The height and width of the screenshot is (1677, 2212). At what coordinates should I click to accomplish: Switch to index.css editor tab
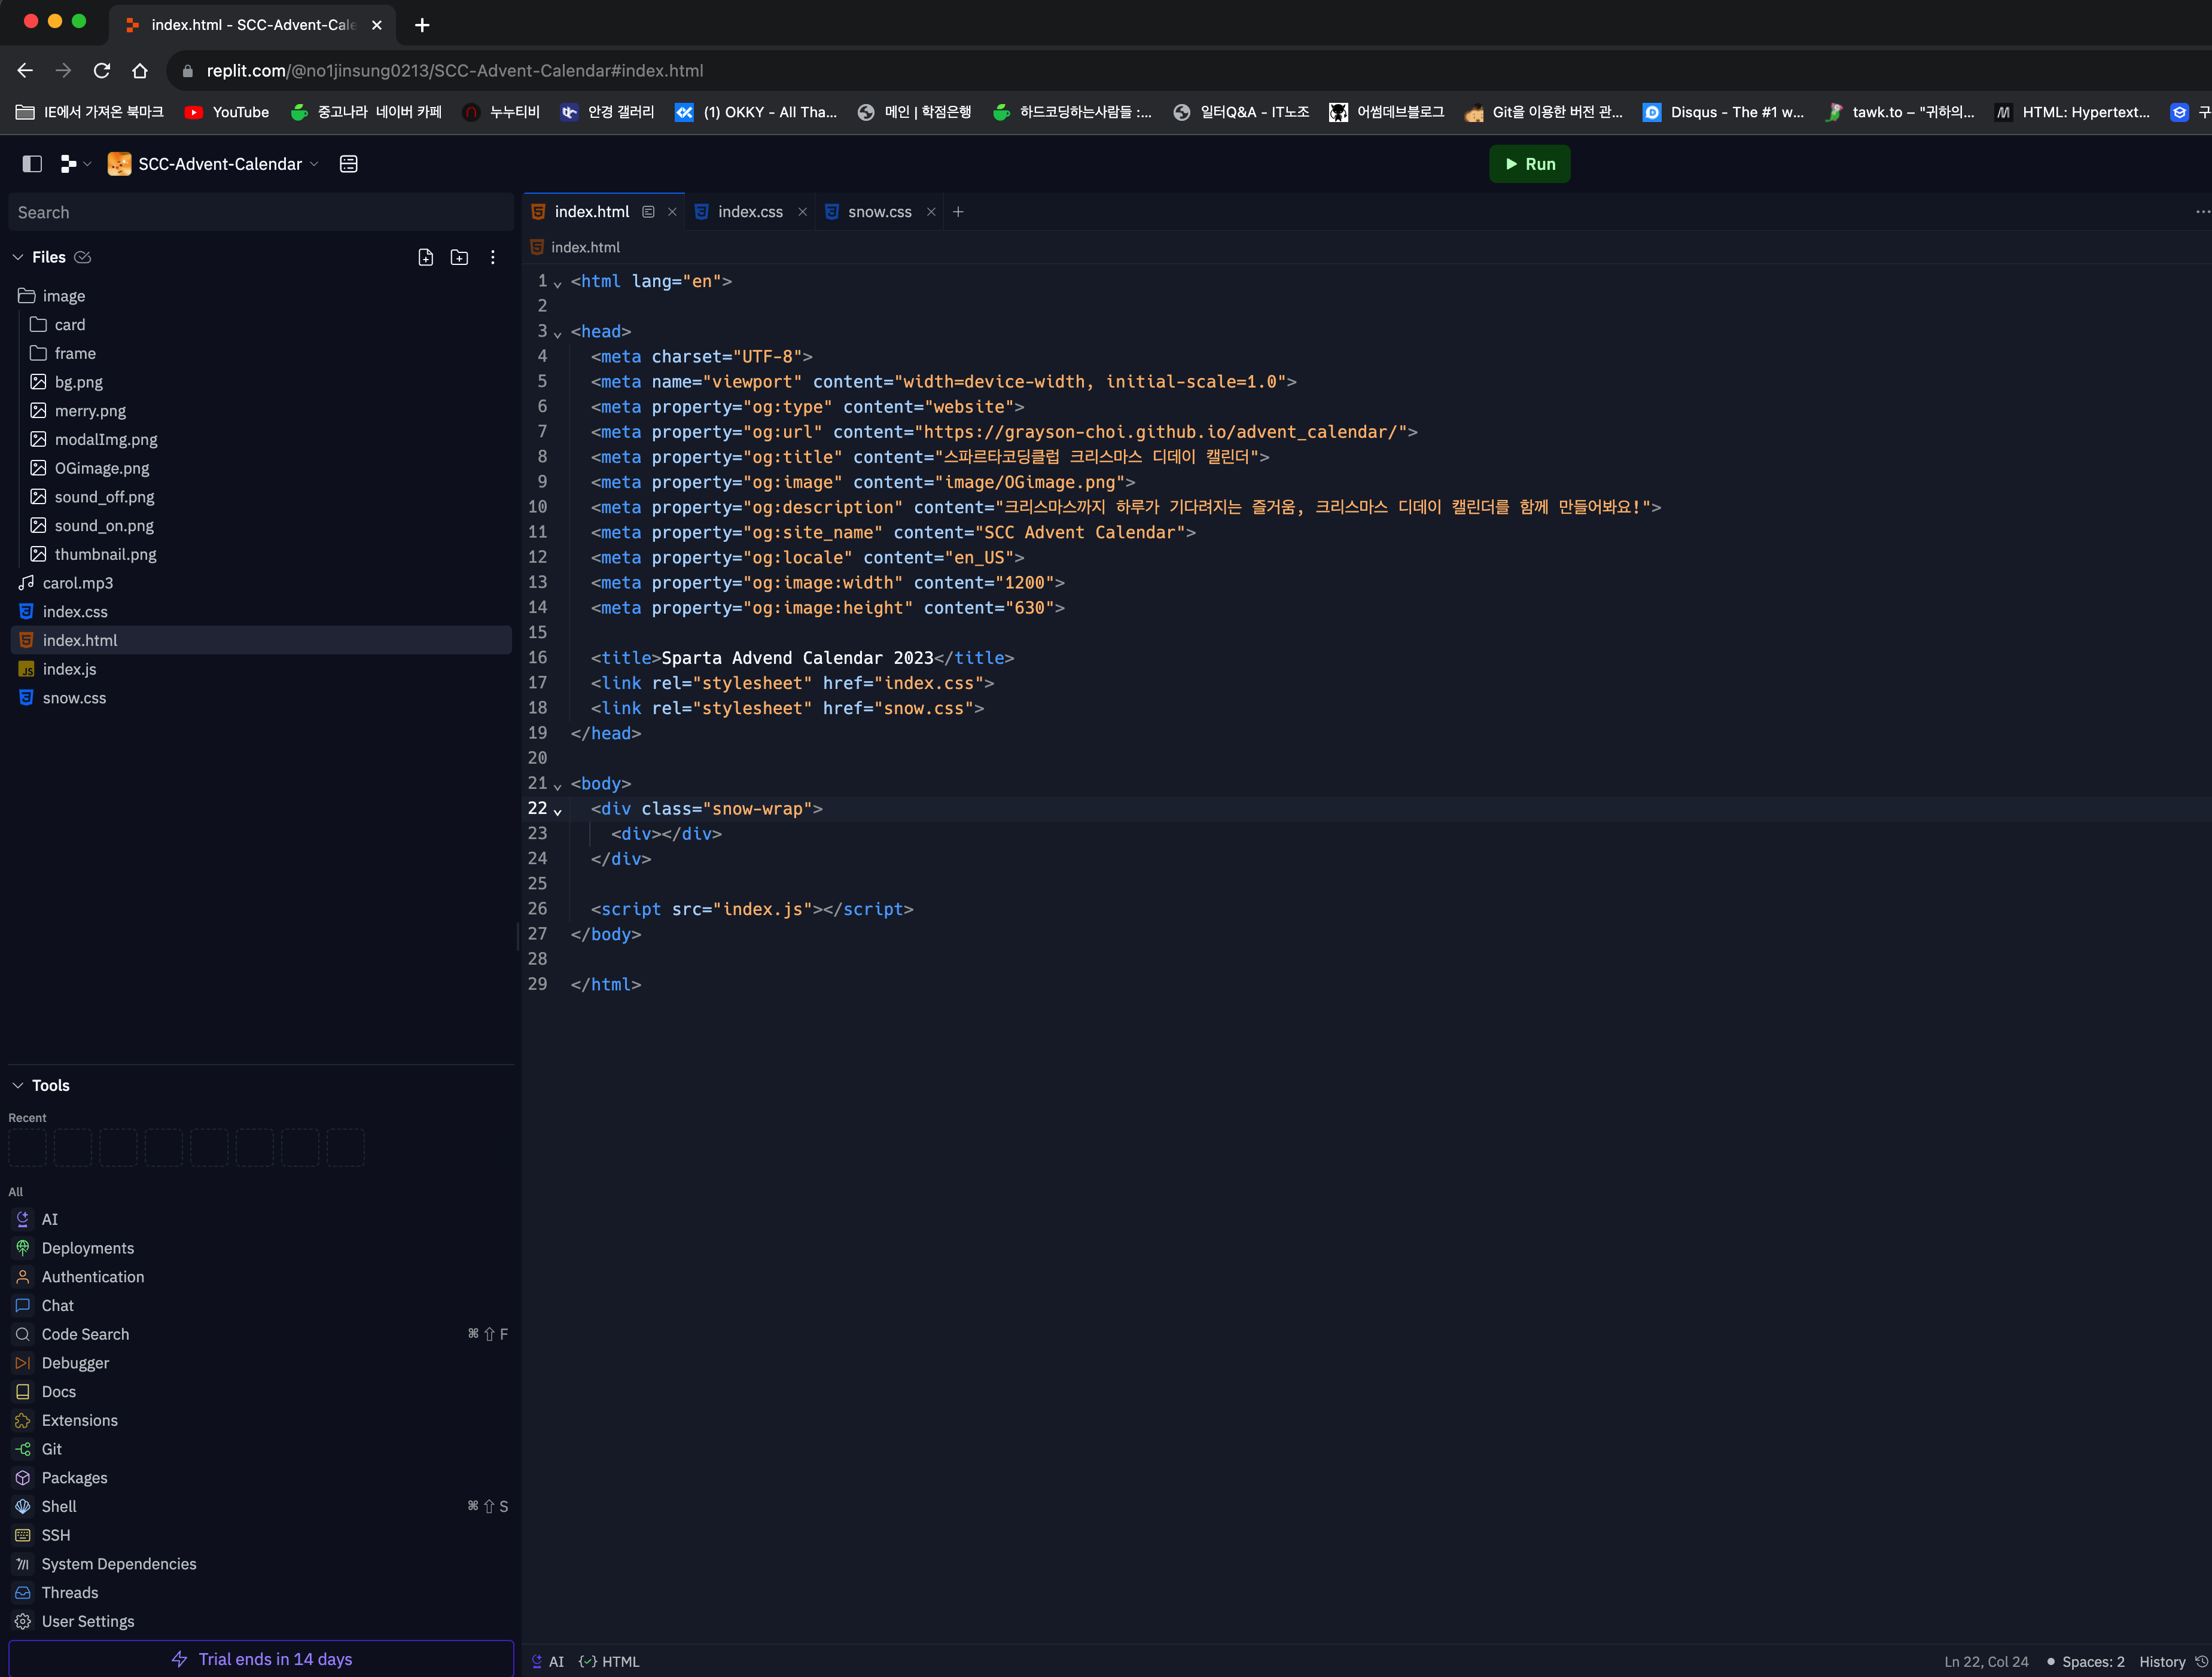pos(750,212)
